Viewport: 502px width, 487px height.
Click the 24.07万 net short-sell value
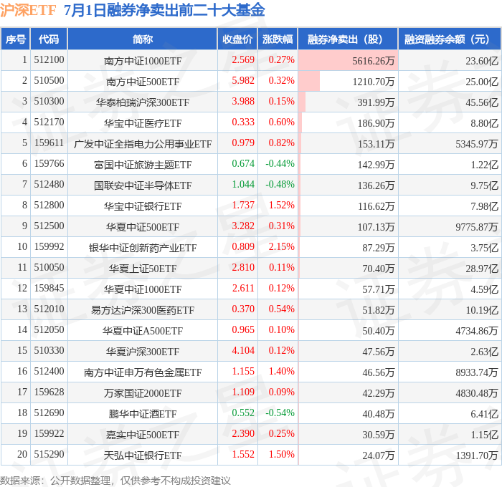[379, 455]
